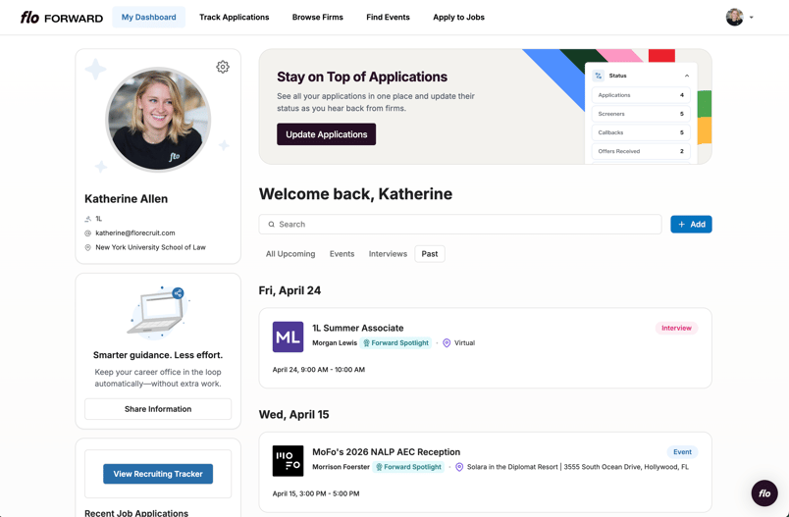The width and height of the screenshot is (789, 517).
Task: Click the search magnifier icon
Action: point(271,225)
